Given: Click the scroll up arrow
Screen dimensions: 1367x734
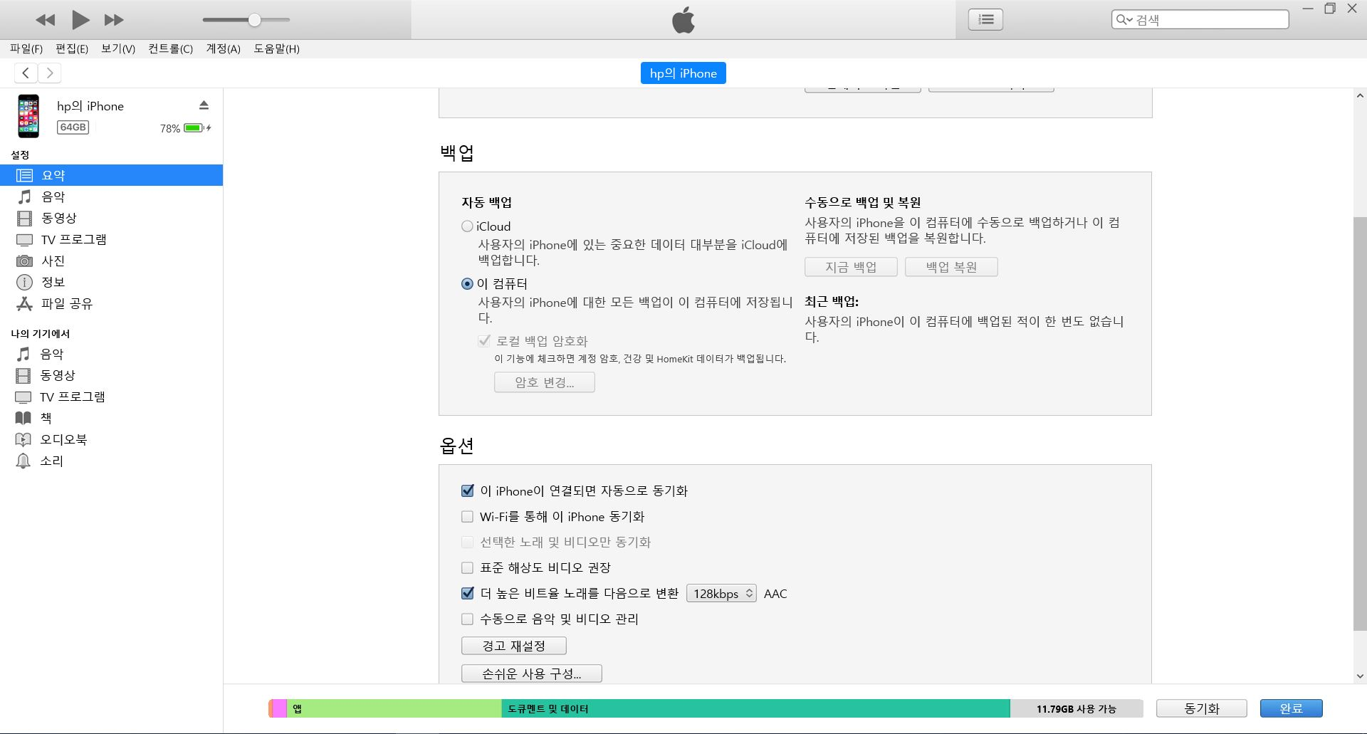Looking at the screenshot, I should click(x=1360, y=95).
